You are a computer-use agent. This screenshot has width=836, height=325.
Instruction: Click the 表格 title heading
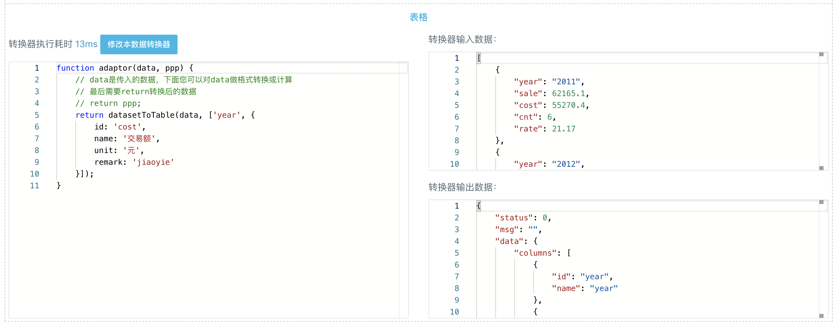(x=418, y=17)
